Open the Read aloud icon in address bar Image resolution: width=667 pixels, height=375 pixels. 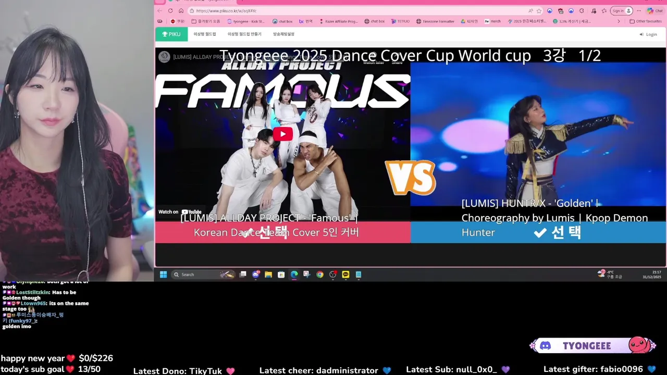pyautogui.click(x=530, y=10)
